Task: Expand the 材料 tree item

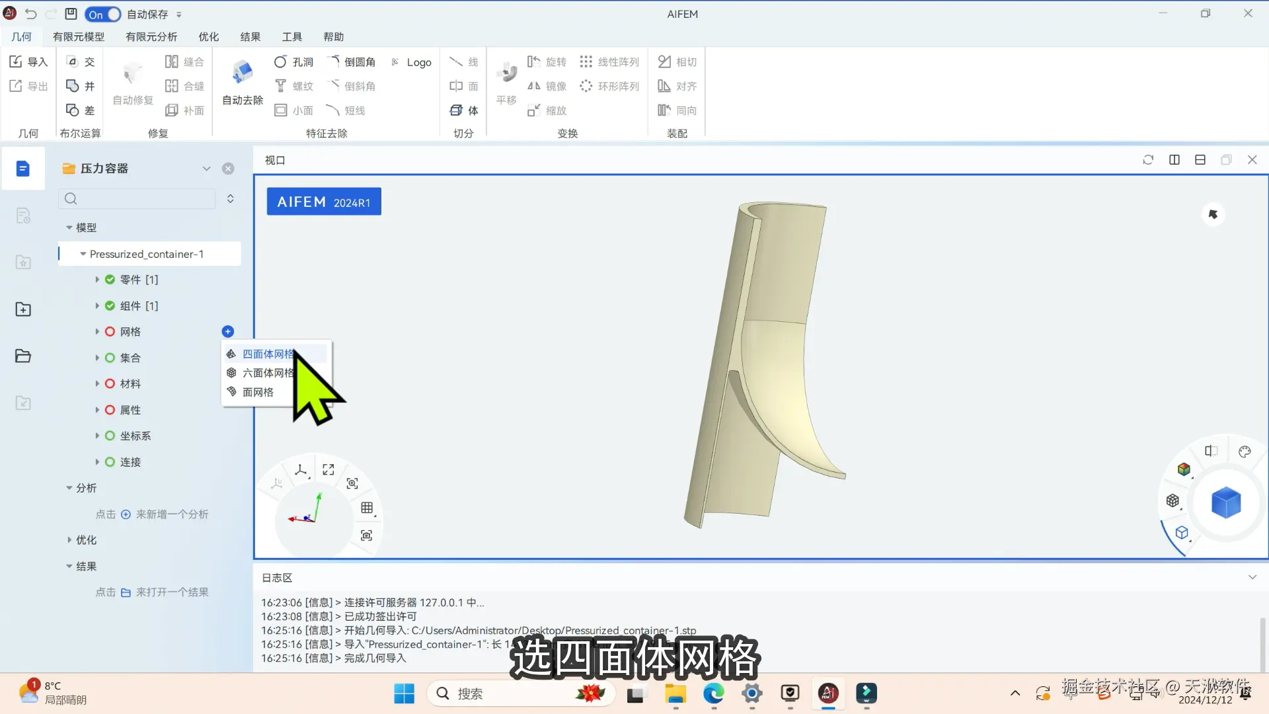Action: tap(98, 383)
